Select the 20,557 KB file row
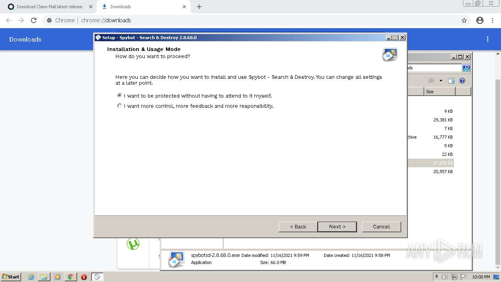 pos(431,172)
